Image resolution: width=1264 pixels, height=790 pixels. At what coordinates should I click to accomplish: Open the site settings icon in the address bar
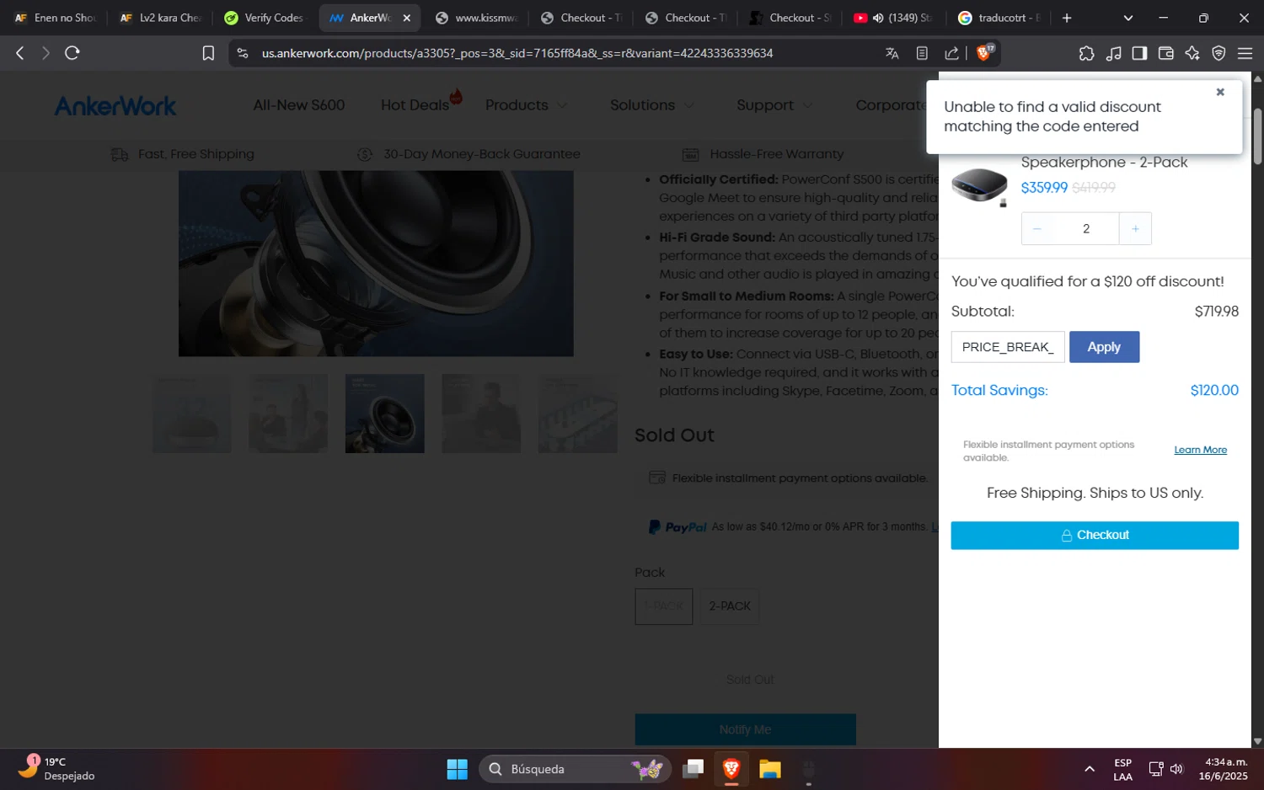coord(243,53)
